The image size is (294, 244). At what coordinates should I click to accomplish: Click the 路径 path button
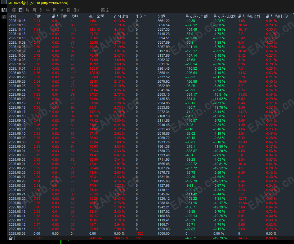pyautogui.click(x=105, y=10)
